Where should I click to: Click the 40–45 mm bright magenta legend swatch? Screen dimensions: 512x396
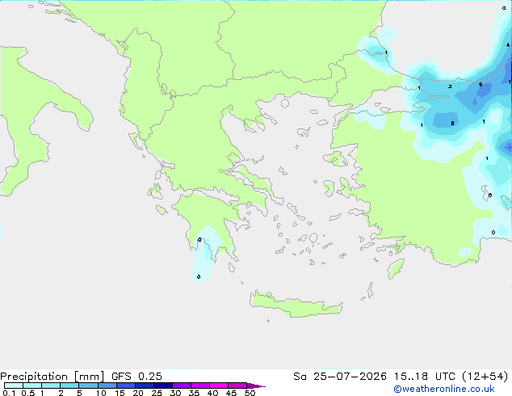(219, 385)
